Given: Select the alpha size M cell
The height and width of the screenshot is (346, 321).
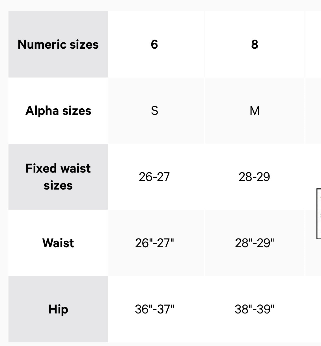Looking at the screenshot, I should (x=255, y=111).
